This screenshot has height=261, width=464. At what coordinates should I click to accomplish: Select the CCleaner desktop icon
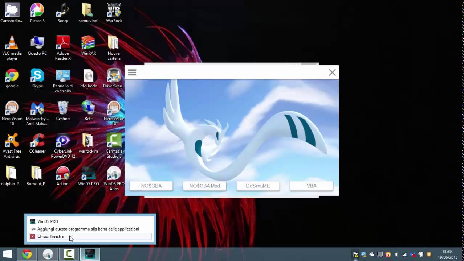coord(37,144)
